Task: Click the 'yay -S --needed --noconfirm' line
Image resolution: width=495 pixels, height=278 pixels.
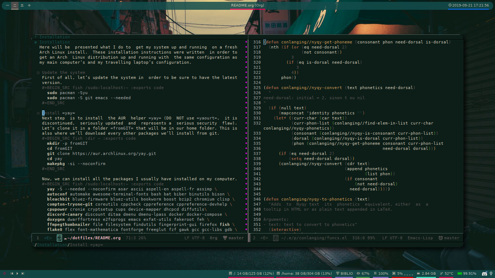Action: click(132, 189)
